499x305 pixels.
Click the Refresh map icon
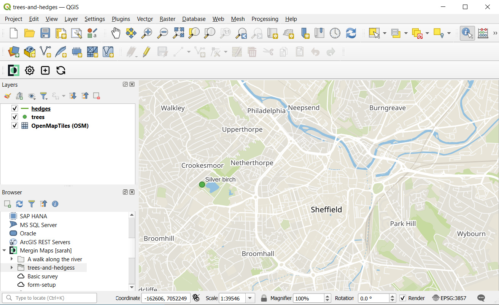coord(351,33)
